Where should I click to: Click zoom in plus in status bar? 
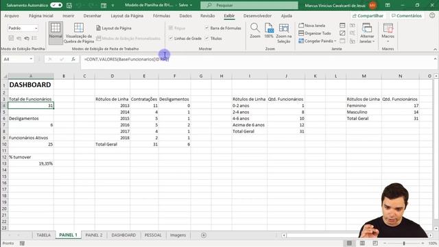tap(423, 243)
